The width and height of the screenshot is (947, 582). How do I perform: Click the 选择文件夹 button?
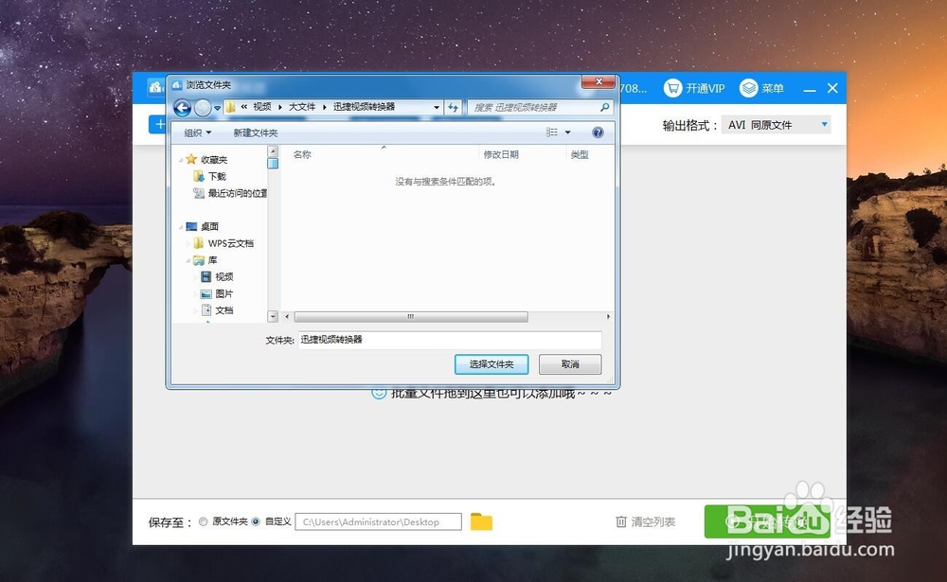click(x=491, y=364)
